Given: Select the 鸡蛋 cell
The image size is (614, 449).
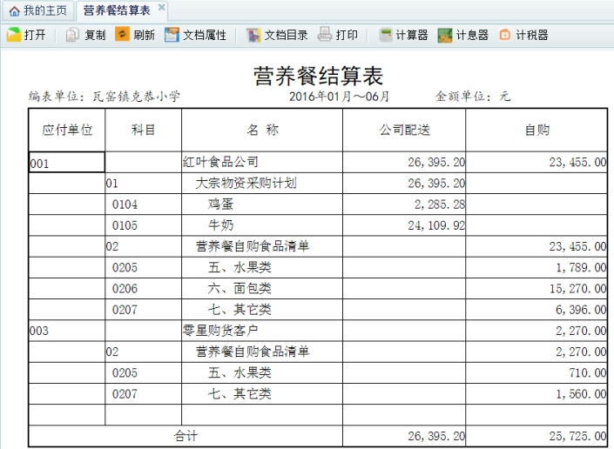Looking at the screenshot, I should pyautogui.click(x=262, y=204).
